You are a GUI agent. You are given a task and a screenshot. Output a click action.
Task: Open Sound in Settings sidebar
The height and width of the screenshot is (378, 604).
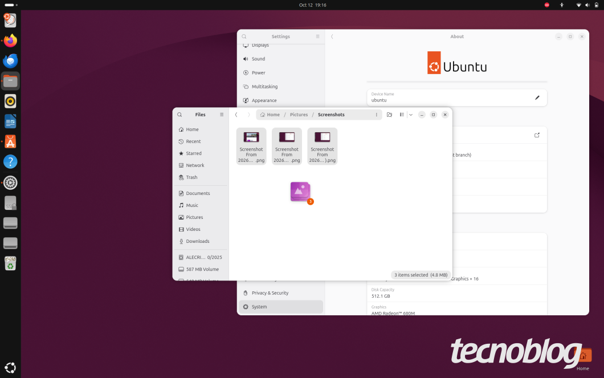pos(281,59)
